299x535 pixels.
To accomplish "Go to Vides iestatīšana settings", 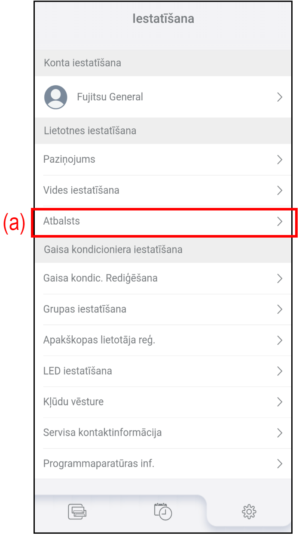I will (x=81, y=190).
